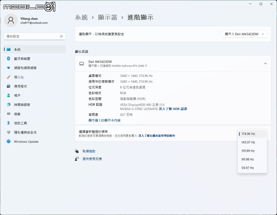Screen dimensions: 277x215
Task: Go to 系統 in breadcrumb
Action: click(x=82, y=17)
